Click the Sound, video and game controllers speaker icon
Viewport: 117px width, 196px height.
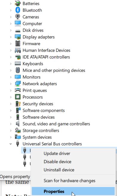click(x=18, y=124)
